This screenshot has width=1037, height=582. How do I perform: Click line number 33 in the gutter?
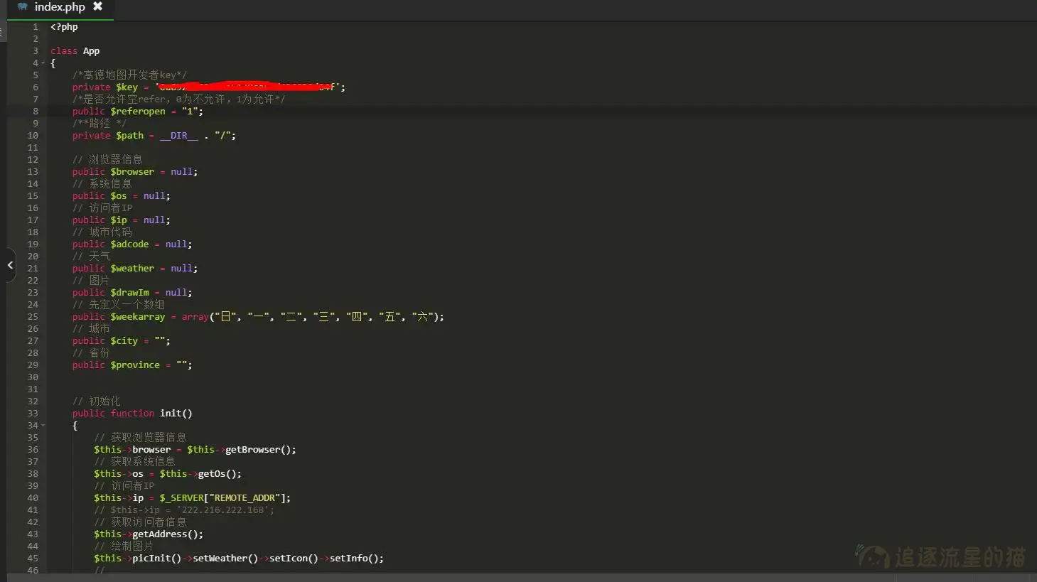pos(33,414)
